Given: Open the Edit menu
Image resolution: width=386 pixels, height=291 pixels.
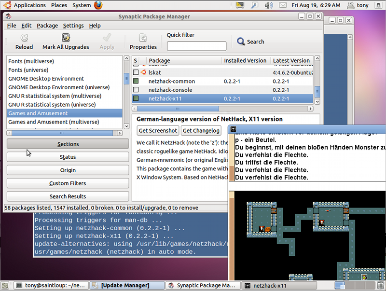Looking at the screenshot, I should click(x=26, y=26).
